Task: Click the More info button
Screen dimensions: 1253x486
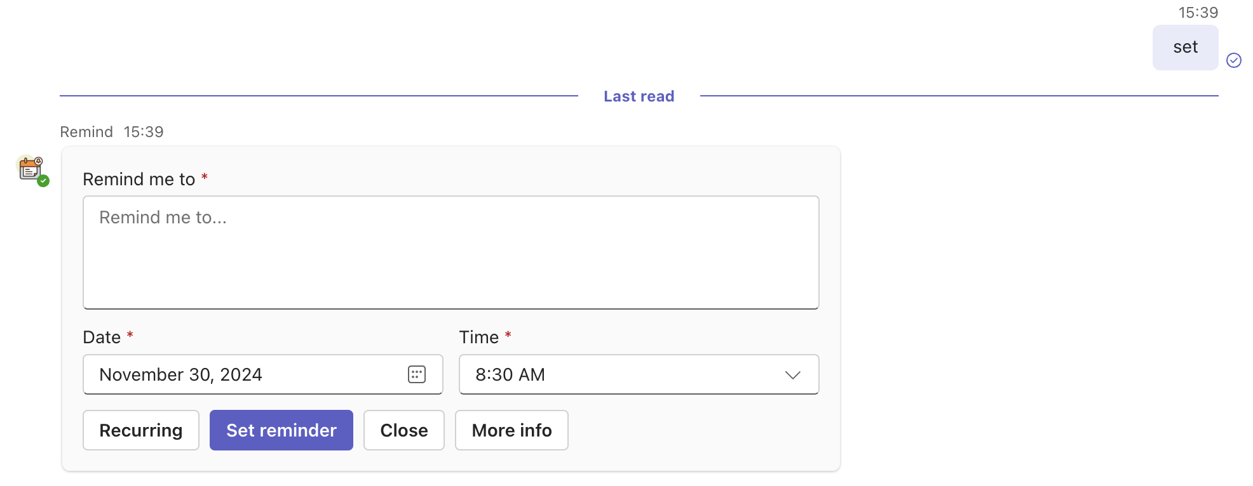Action: click(x=511, y=430)
